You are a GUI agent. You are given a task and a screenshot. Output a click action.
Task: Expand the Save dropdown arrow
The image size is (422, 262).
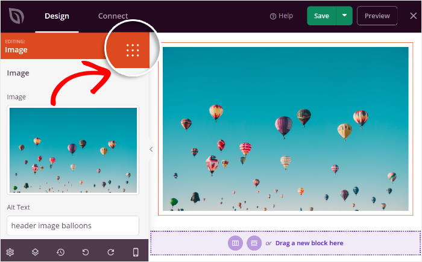pyautogui.click(x=344, y=16)
